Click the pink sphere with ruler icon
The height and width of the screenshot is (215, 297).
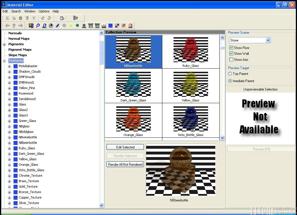[130, 26]
